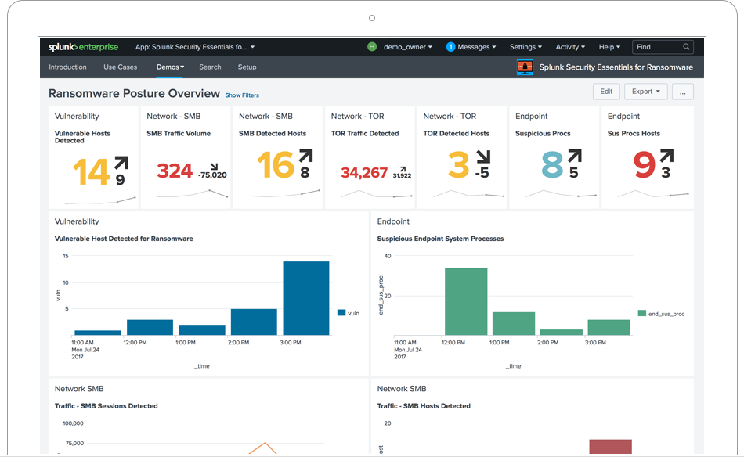
Task: Click the Show Filters link
Action: coord(242,95)
